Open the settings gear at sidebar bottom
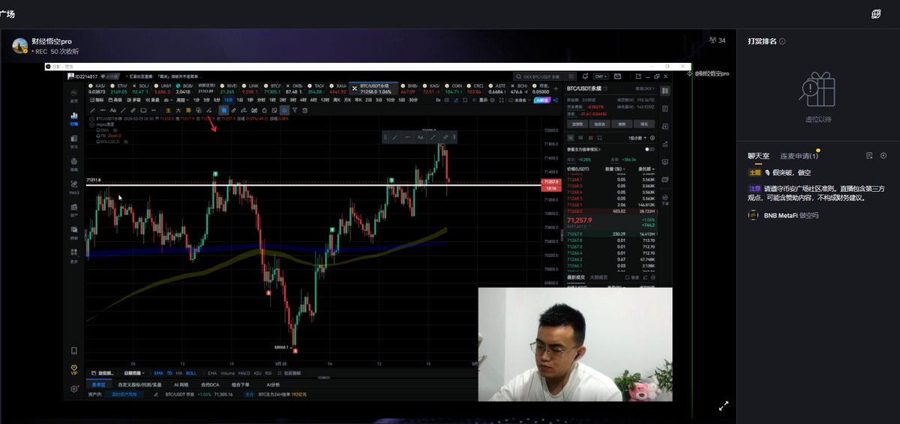The width and height of the screenshot is (900, 424). pos(74,389)
